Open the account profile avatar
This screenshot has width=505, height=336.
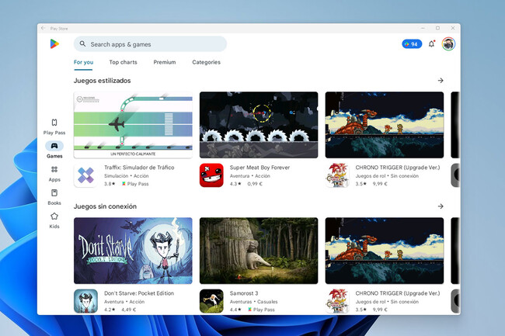click(x=448, y=44)
